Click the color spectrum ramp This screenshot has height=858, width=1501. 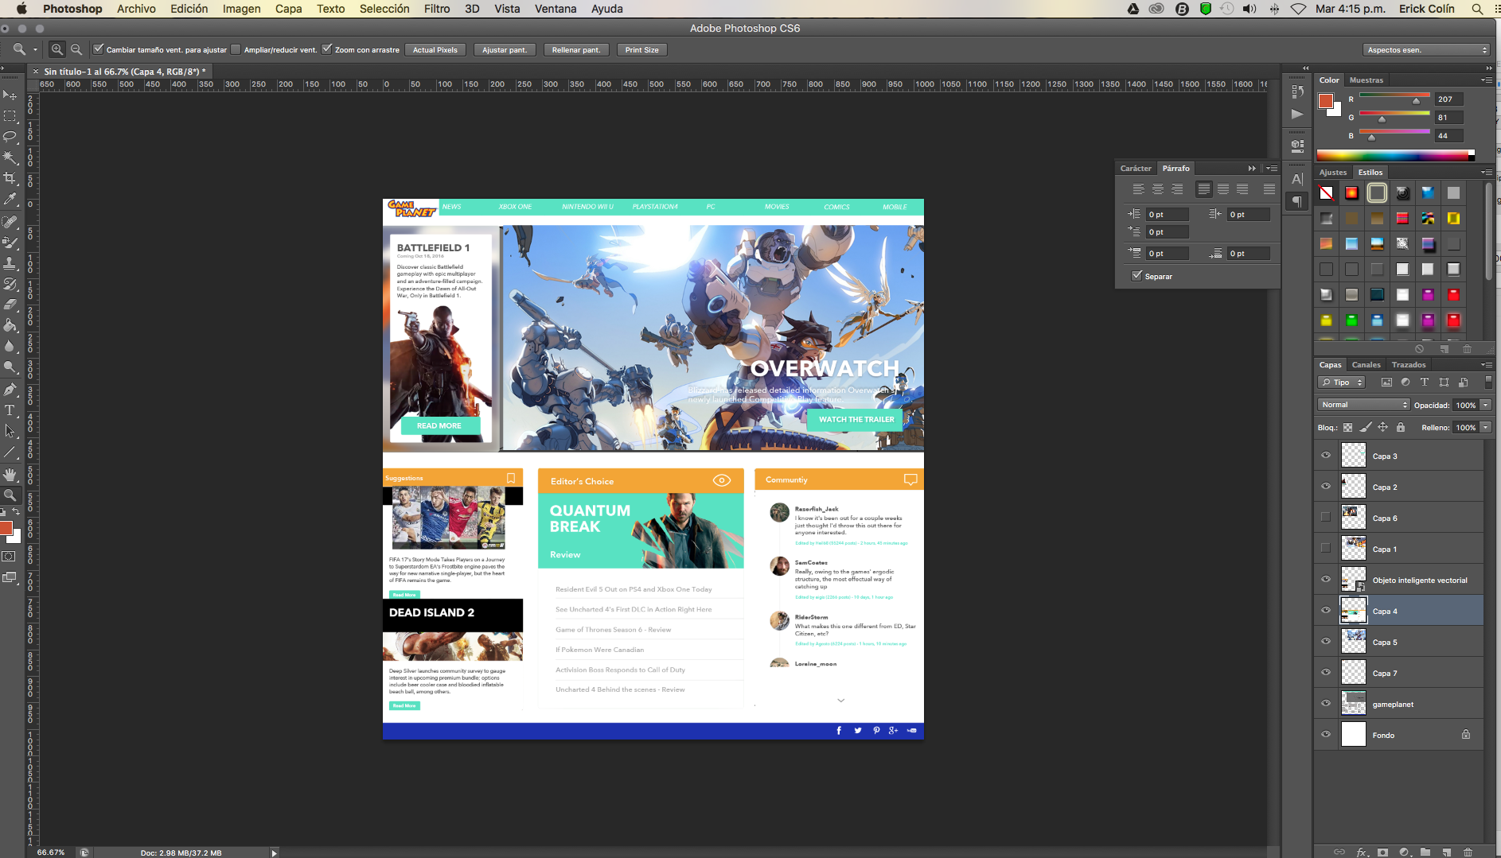coord(1396,156)
